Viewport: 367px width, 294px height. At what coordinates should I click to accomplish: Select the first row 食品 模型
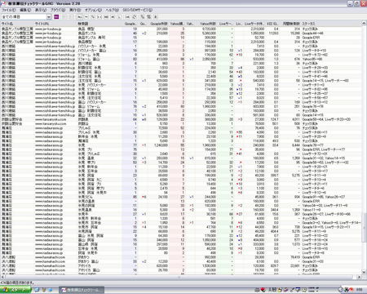coord(181,29)
